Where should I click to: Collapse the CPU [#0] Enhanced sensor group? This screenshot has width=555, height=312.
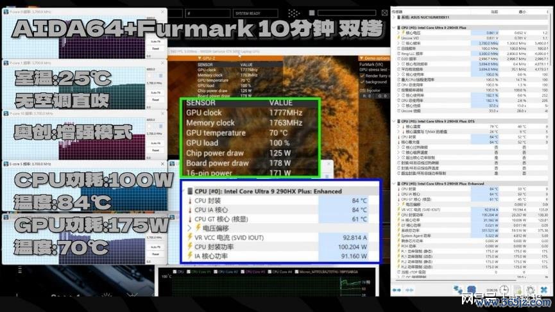coord(394,184)
